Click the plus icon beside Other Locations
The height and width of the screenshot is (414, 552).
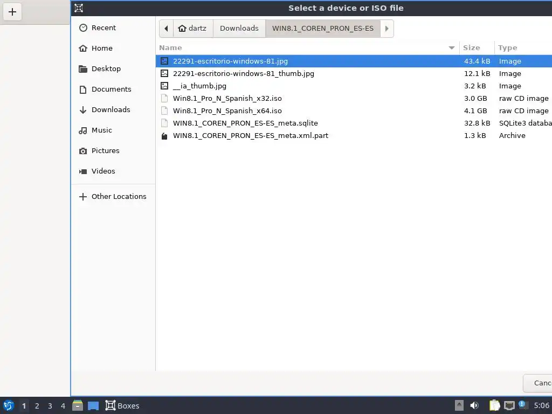point(83,197)
